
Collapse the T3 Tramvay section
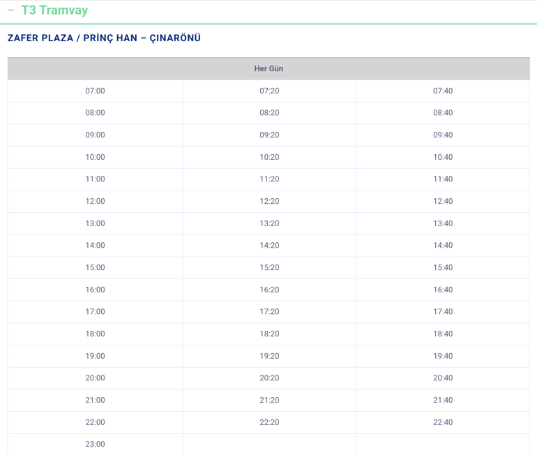click(x=11, y=10)
